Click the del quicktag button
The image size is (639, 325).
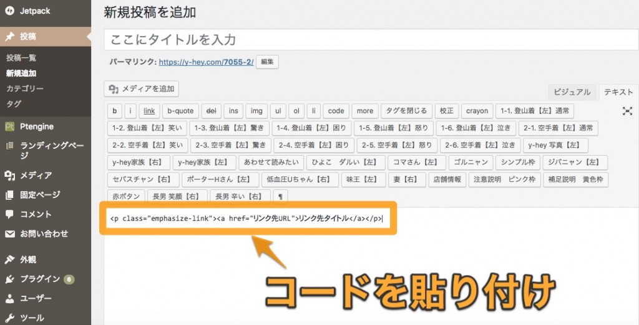coord(211,111)
